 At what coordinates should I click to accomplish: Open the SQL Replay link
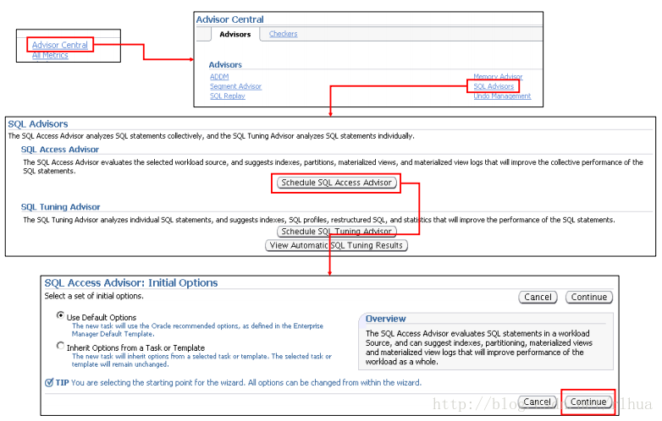227,96
